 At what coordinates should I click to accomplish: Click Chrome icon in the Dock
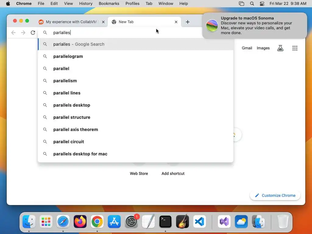click(97, 222)
